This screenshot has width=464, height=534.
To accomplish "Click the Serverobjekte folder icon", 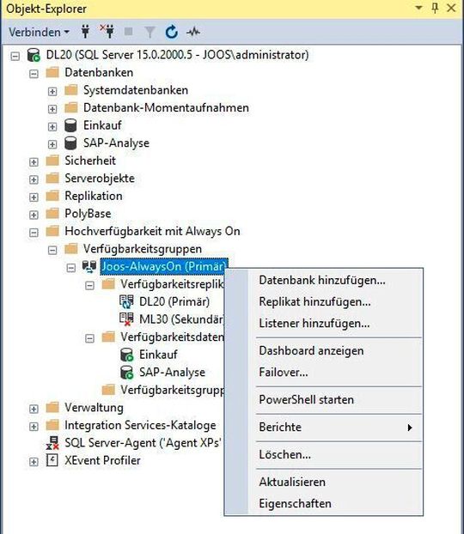I will (52, 178).
